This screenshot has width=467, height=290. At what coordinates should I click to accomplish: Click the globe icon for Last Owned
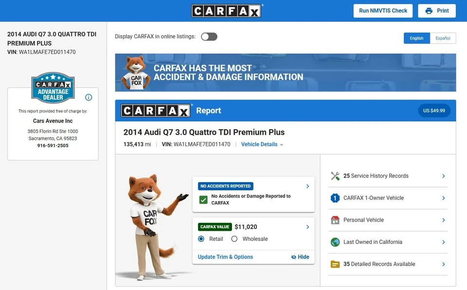click(335, 242)
